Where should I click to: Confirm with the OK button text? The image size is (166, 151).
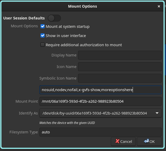(x=152, y=142)
